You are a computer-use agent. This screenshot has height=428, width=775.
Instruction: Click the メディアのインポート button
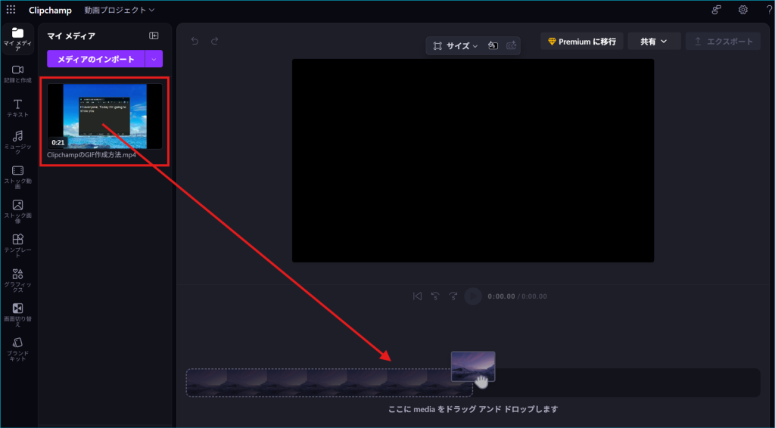pos(96,59)
